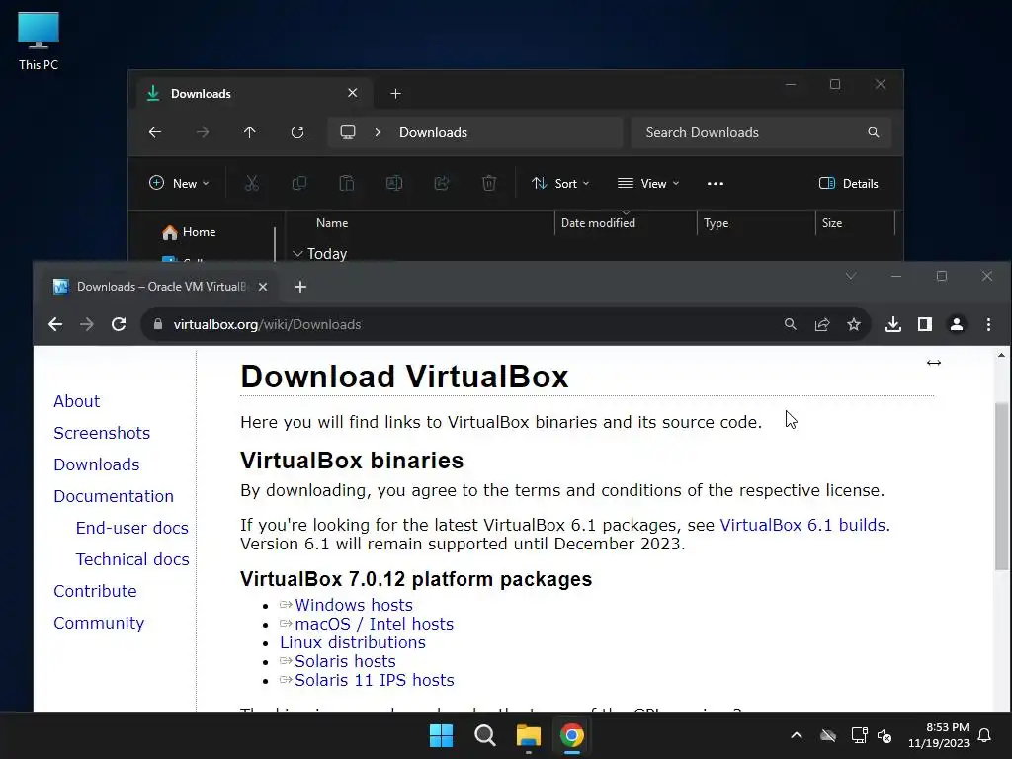Screen dimensions: 1012x759
Task: Select the Downloads tab in File Explorer
Action: [x=254, y=94]
